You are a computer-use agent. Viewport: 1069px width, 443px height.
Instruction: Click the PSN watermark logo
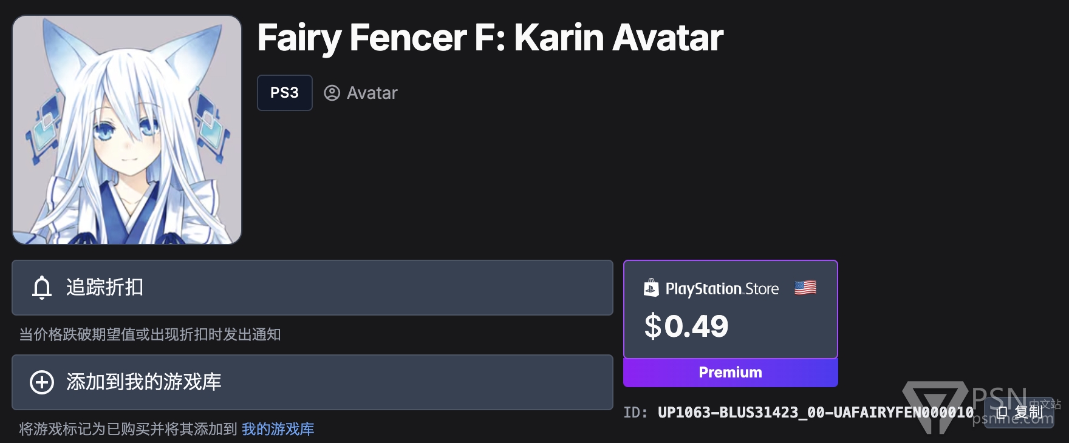point(935,407)
